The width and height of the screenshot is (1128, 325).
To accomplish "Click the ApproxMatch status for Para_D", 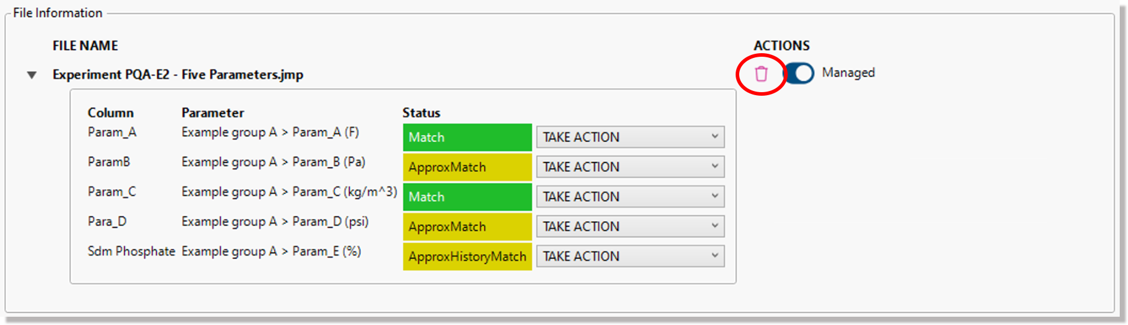I will point(467,227).
